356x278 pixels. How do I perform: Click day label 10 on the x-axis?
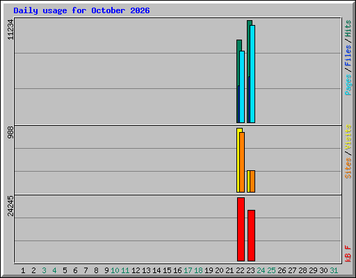(115, 270)
